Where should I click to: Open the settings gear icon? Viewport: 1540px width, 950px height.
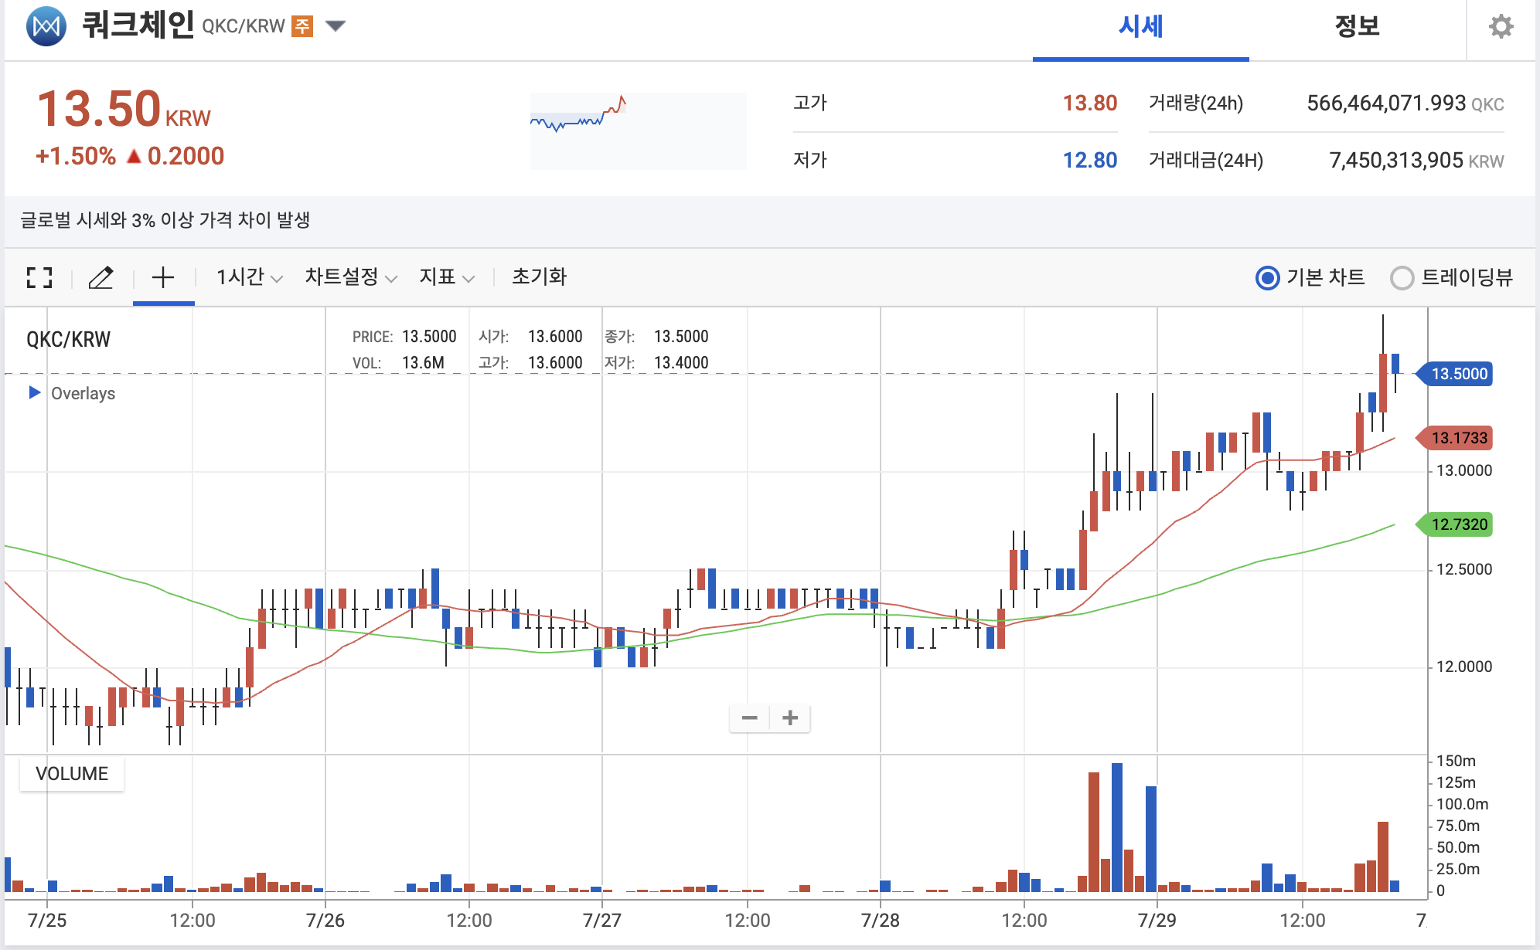(1501, 27)
